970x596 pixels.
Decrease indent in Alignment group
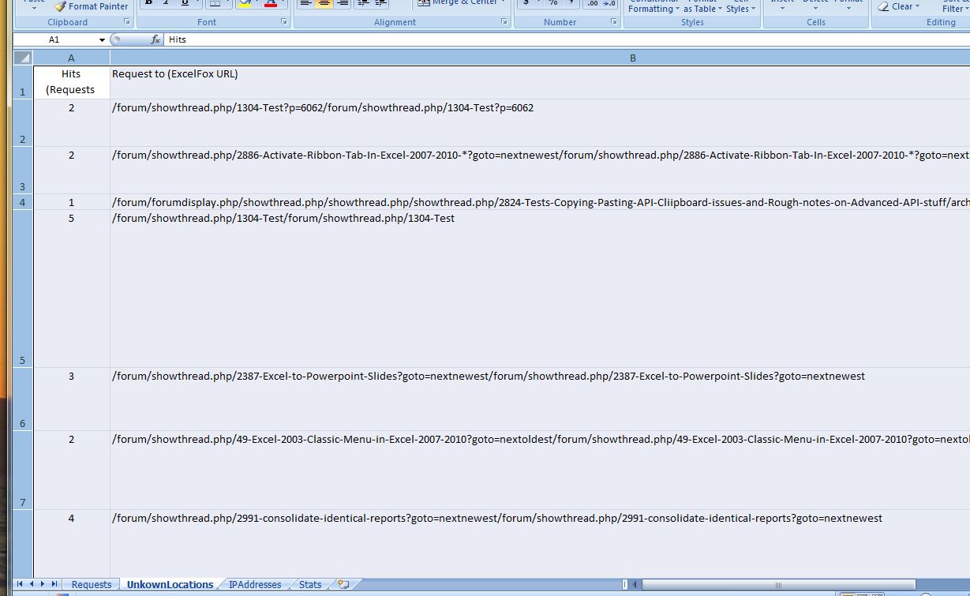363,3
